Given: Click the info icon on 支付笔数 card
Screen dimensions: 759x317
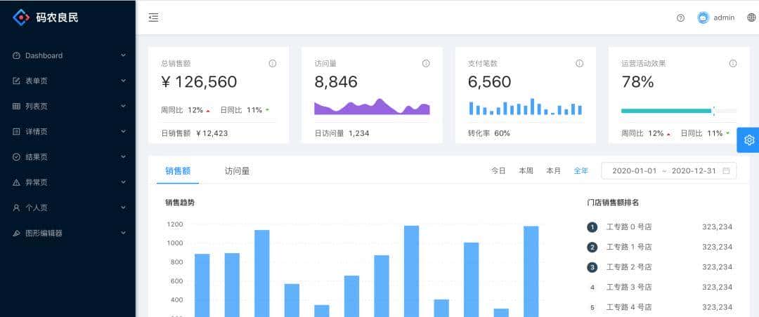Looking at the screenshot, I should (579, 63).
